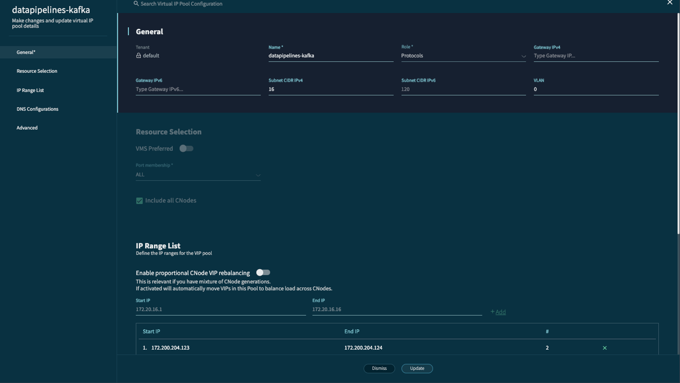
Task: Click the Dismiss button
Action: 379,368
